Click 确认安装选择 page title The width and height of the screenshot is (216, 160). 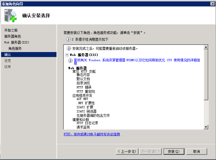36,16
